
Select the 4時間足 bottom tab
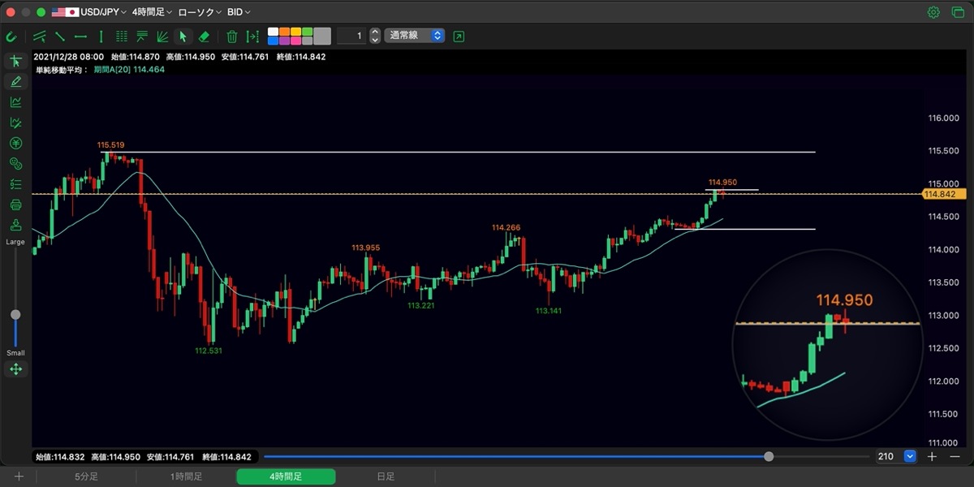tap(286, 477)
